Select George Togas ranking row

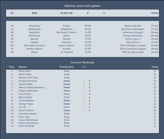point(83,104)
